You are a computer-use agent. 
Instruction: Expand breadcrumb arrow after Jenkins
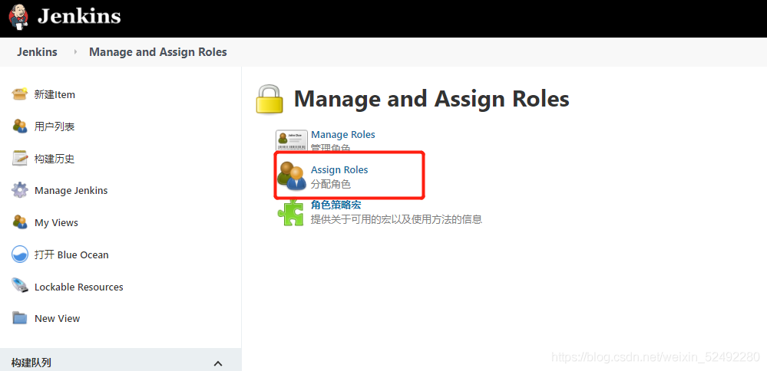coord(75,52)
